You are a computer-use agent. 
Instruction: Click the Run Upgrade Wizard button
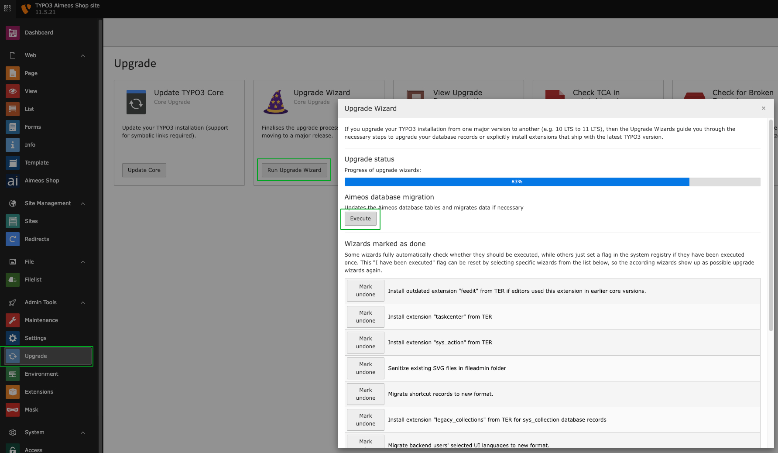tap(294, 170)
